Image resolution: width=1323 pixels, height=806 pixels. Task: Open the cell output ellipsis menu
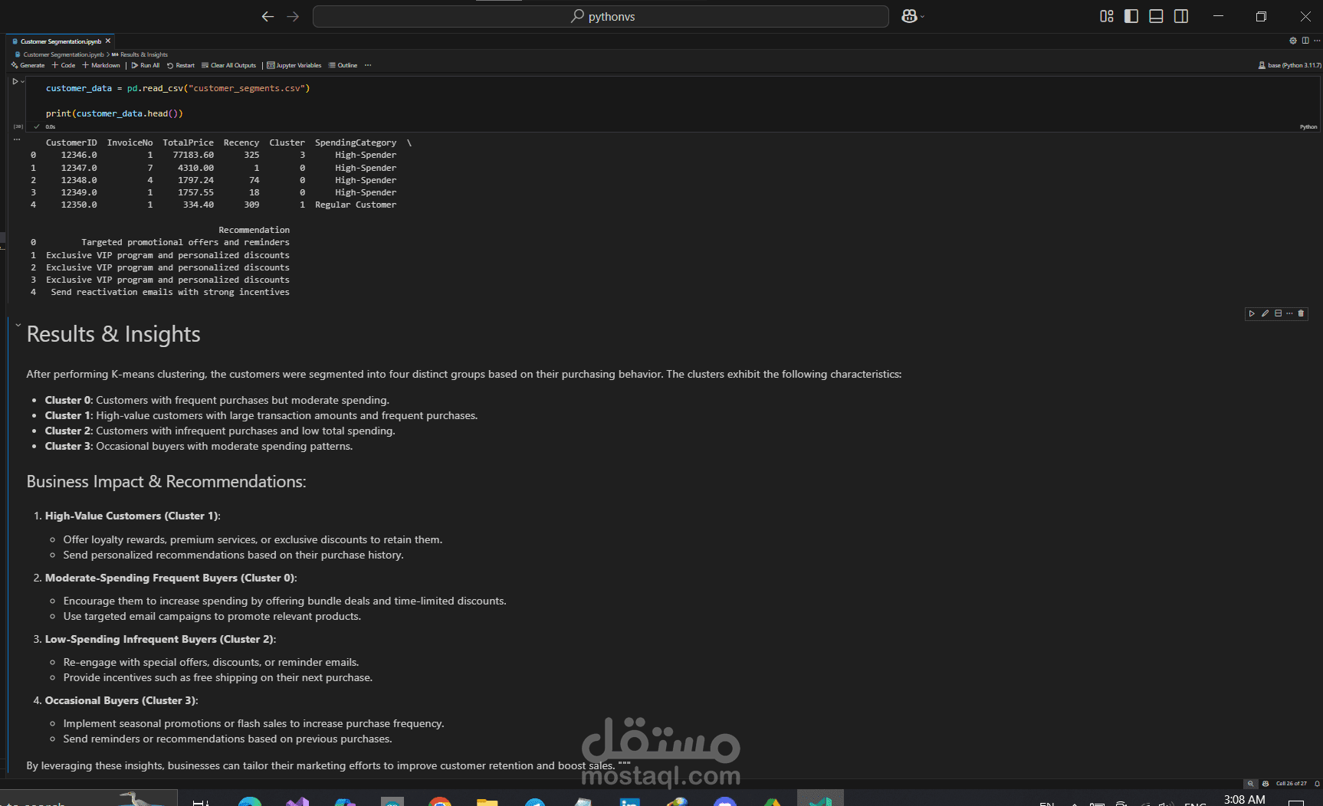[16, 139]
